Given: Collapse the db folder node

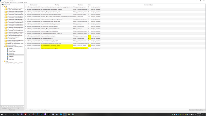Looking at the screenshot, I should point(3,6).
